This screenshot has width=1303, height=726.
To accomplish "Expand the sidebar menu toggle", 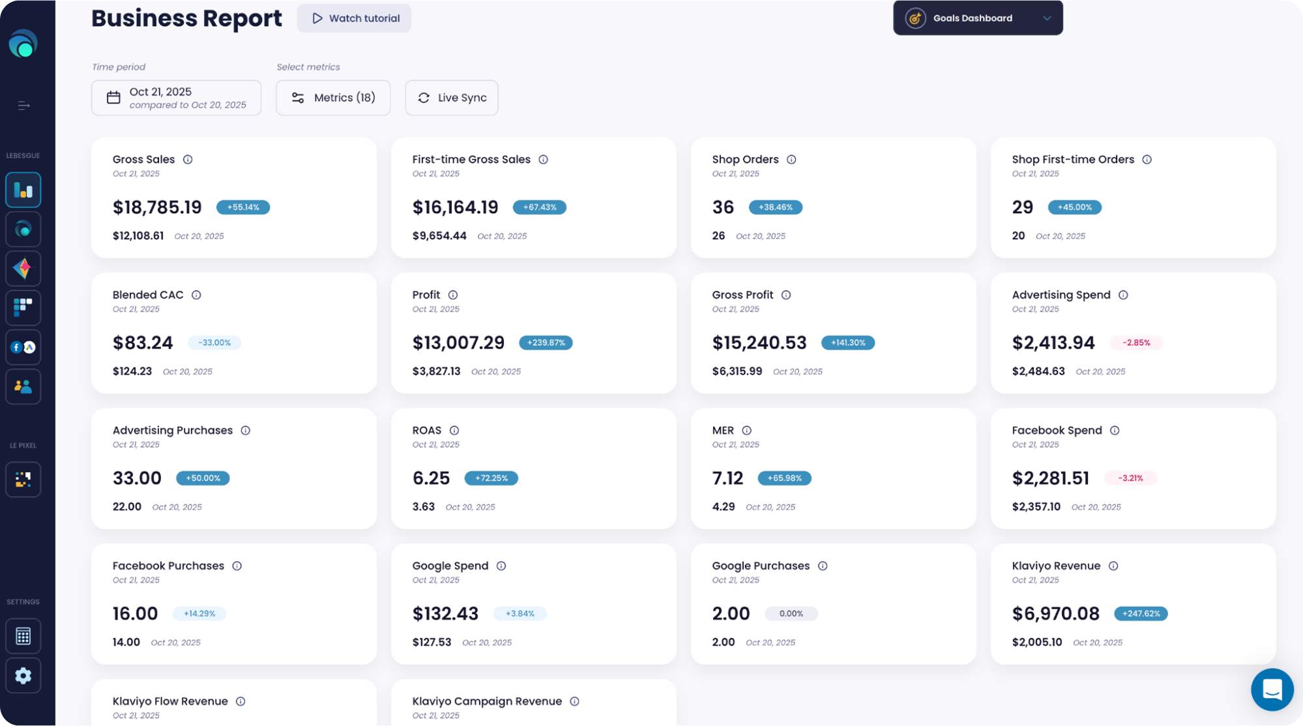I will pos(23,106).
